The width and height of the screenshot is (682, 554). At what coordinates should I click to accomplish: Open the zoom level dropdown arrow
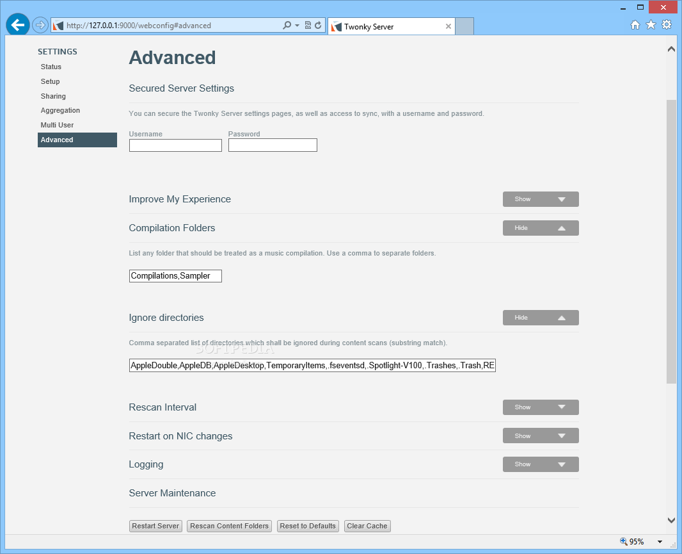click(x=660, y=542)
